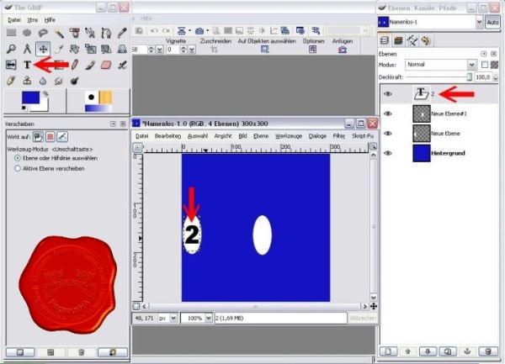Open the Ebenen panel tab menu button

pos(483,54)
